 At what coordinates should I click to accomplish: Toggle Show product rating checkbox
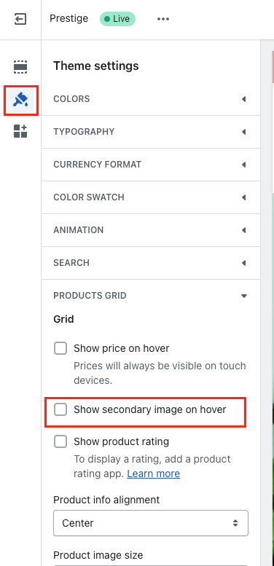point(60,441)
